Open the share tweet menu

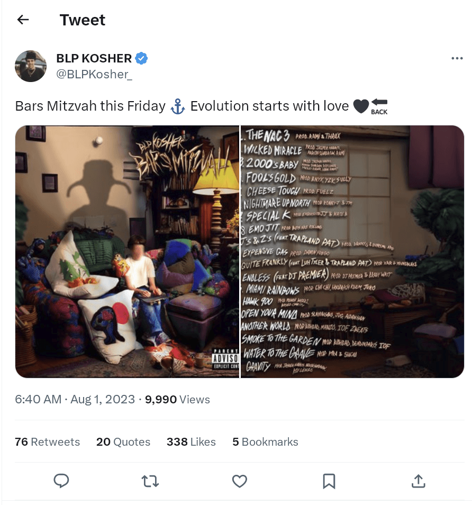tap(418, 481)
